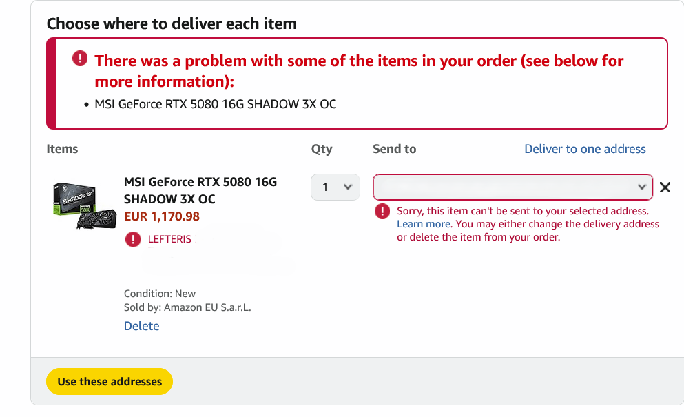Expand the Send to address dropdown

(x=512, y=187)
